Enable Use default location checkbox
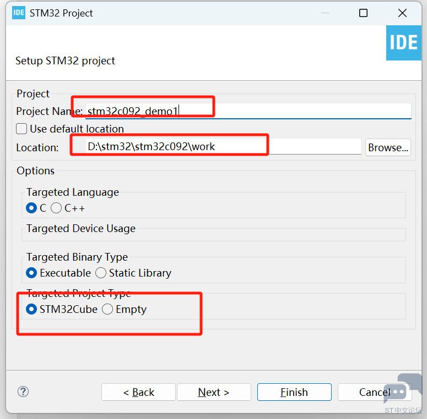This screenshot has height=419, width=427. coord(21,129)
